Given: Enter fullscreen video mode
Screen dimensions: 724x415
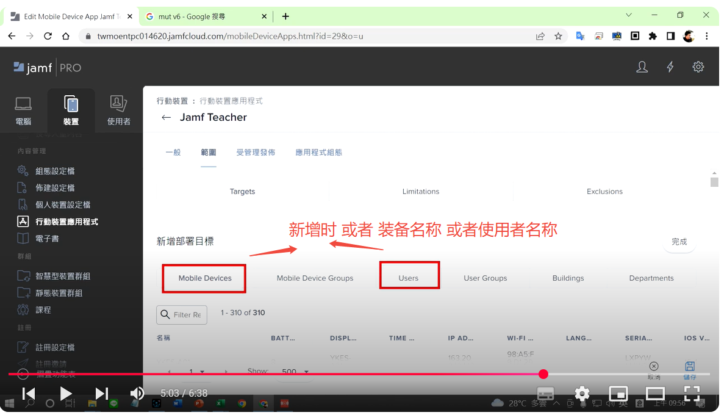Looking at the screenshot, I should 692,394.
